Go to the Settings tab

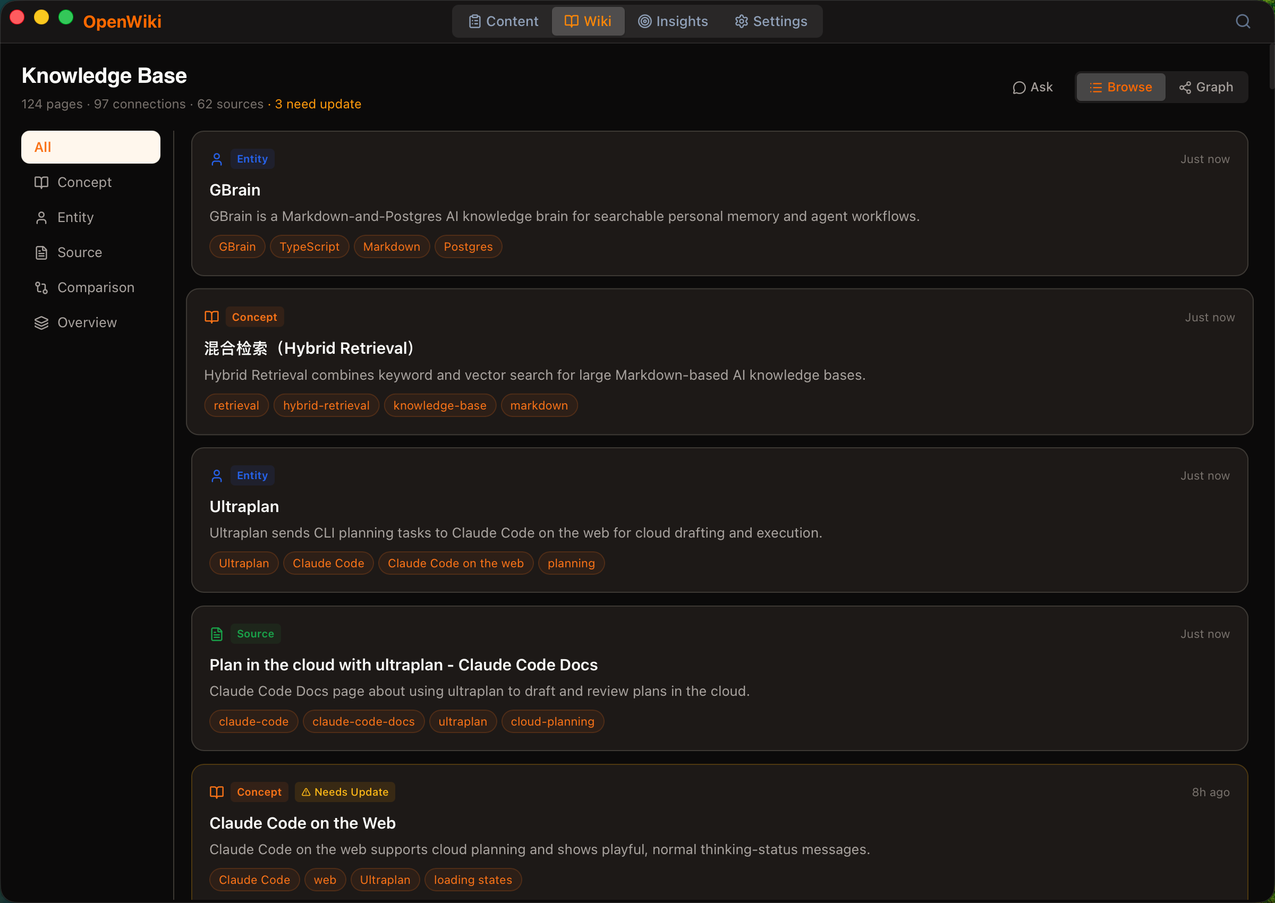tap(771, 21)
